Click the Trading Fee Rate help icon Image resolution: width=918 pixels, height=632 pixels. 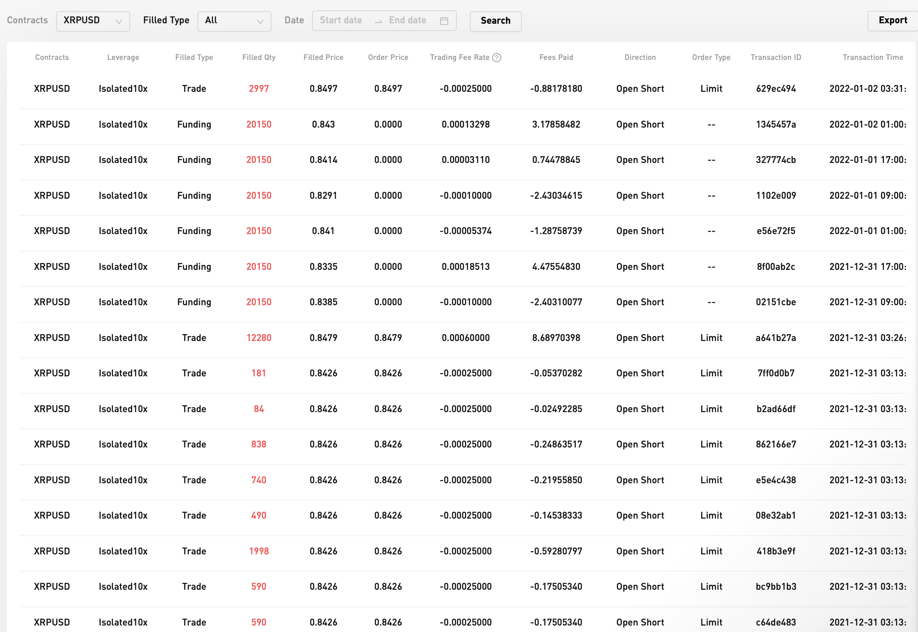click(496, 57)
